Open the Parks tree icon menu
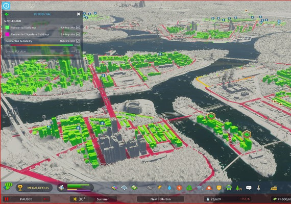The width and height of the screenshot is (291, 204). 238,188
